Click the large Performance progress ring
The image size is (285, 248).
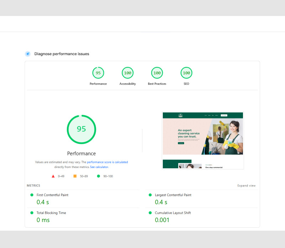(x=81, y=129)
